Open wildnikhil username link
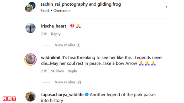This screenshot has height=103, width=184. tap(51, 58)
